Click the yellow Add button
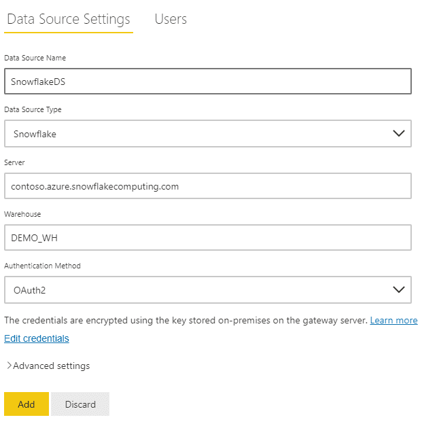The image size is (422, 424). 27,404
